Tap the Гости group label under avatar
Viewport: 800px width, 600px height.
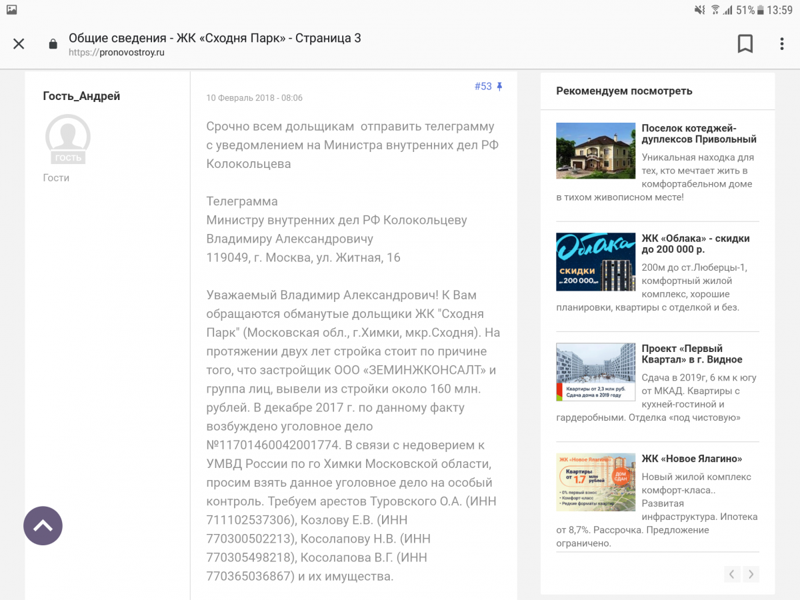(x=56, y=178)
